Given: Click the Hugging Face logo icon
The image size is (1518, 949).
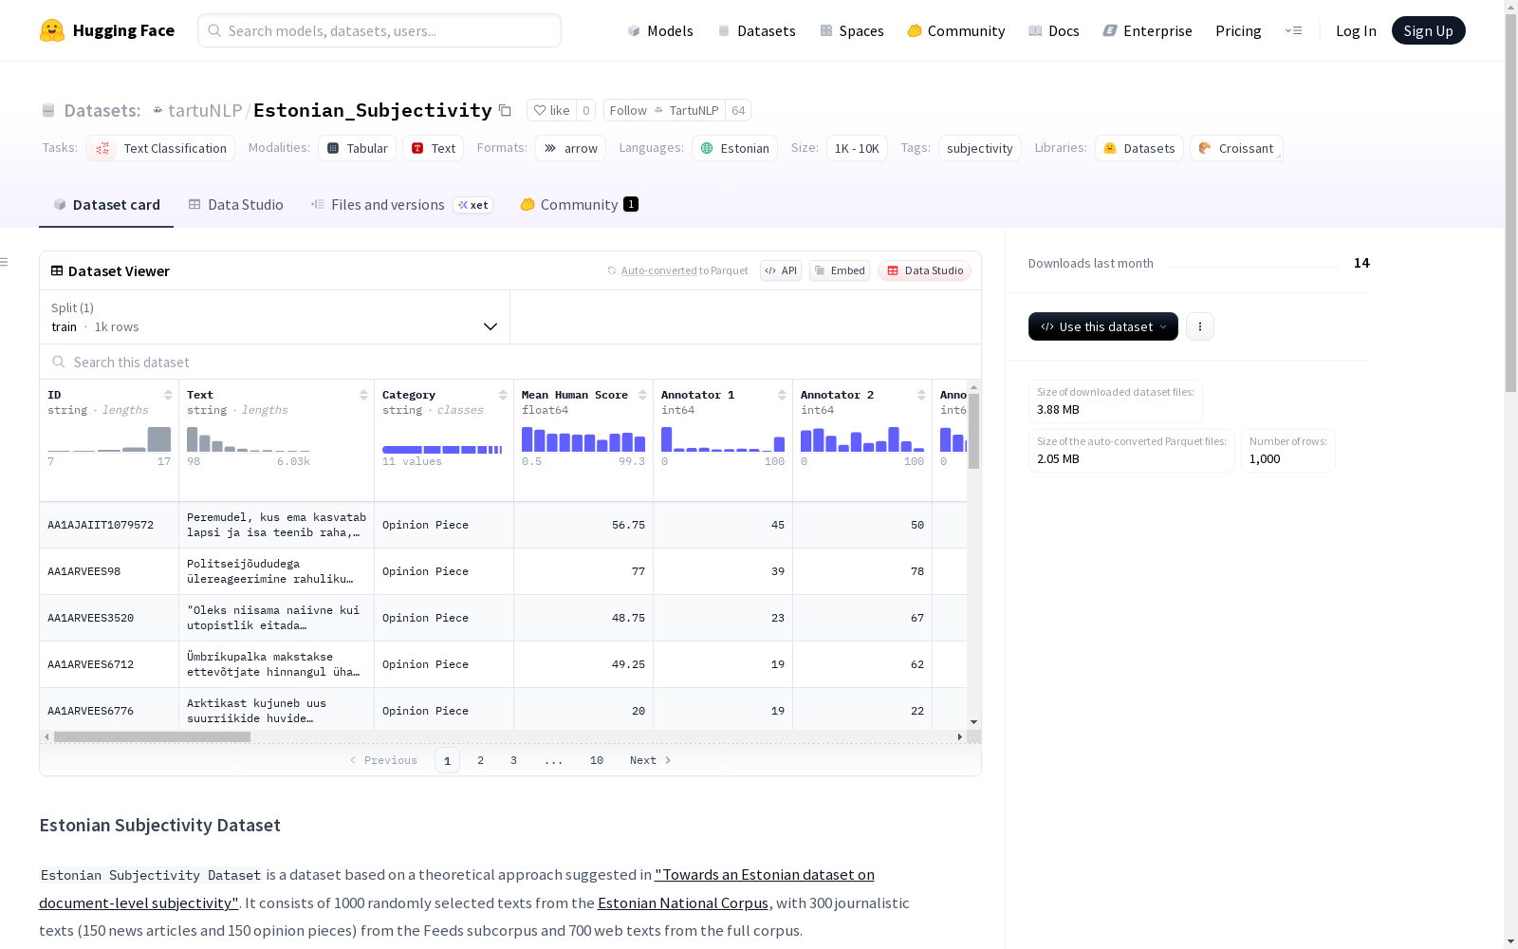Looking at the screenshot, I should 52,30.
